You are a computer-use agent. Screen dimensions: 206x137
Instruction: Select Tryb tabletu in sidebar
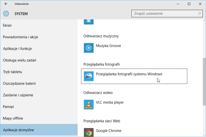click(x=12, y=72)
